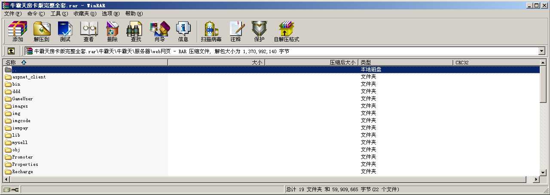The image size is (550, 195).
Task: Sort by 类型 column header
Action: pyautogui.click(x=406, y=62)
